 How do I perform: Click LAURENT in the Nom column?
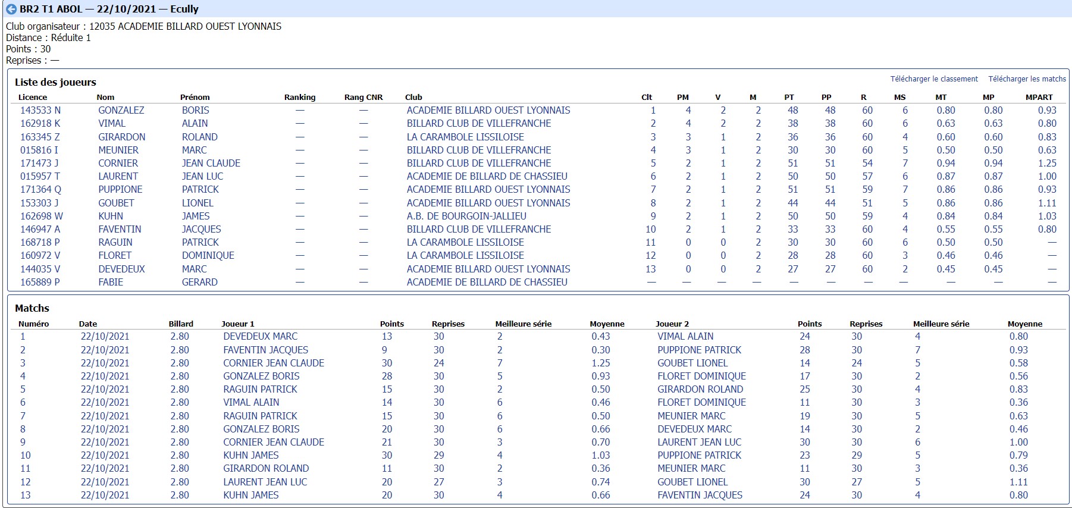(118, 176)
